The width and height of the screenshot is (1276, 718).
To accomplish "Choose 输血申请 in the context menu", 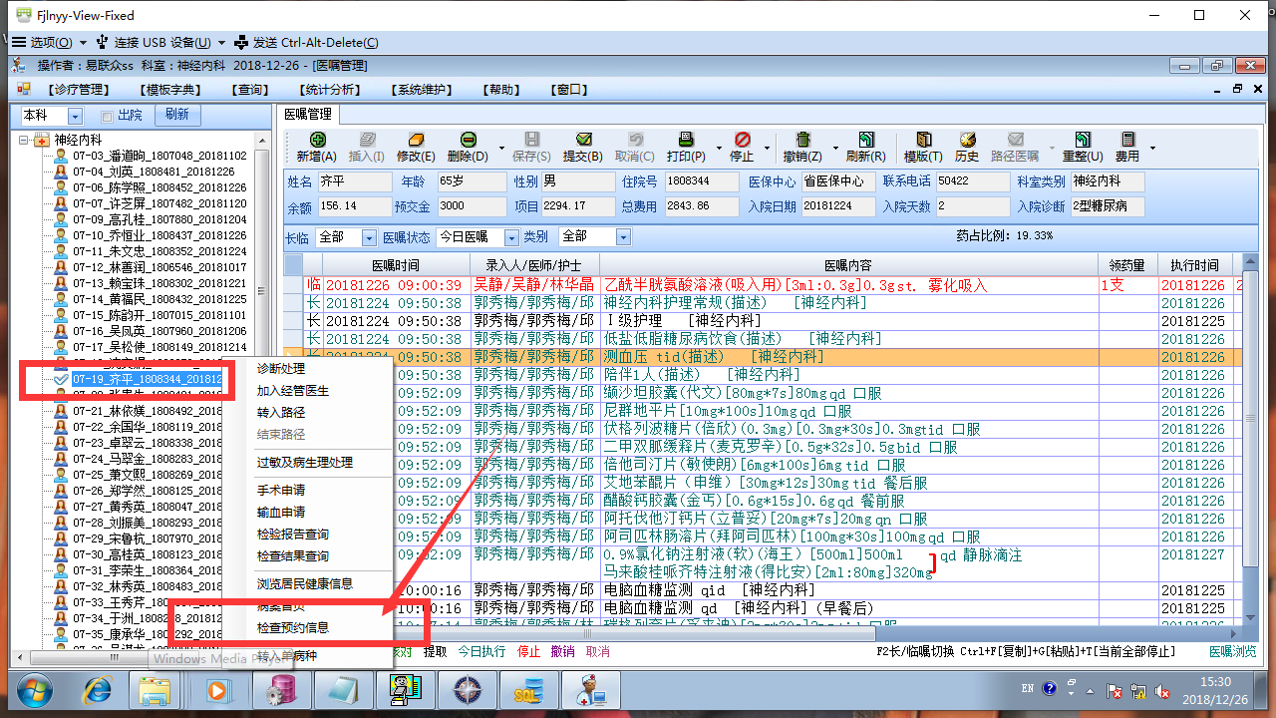I will coord(281,513).
